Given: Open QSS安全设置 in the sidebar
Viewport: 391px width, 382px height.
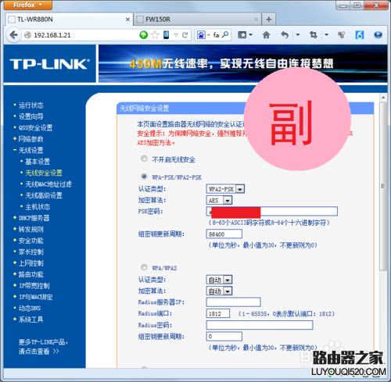Looking at the screenshot, I should 35,127.
